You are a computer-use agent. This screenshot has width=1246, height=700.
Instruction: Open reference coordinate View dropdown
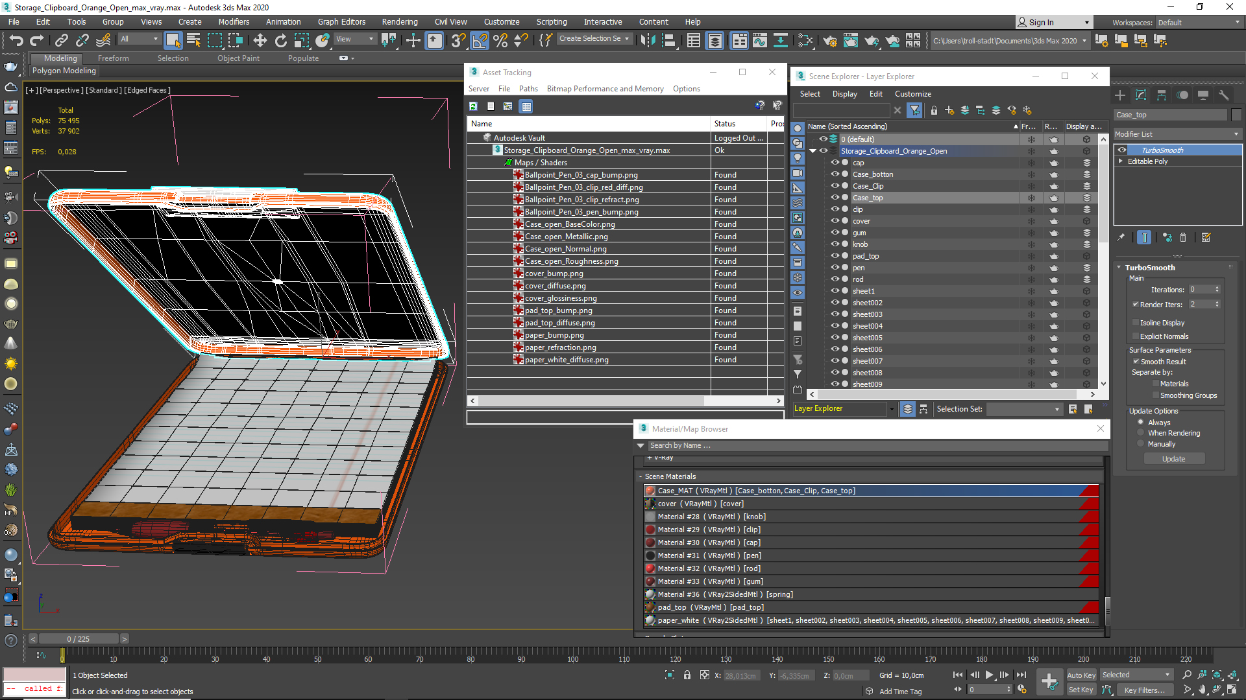pos(354,39)
